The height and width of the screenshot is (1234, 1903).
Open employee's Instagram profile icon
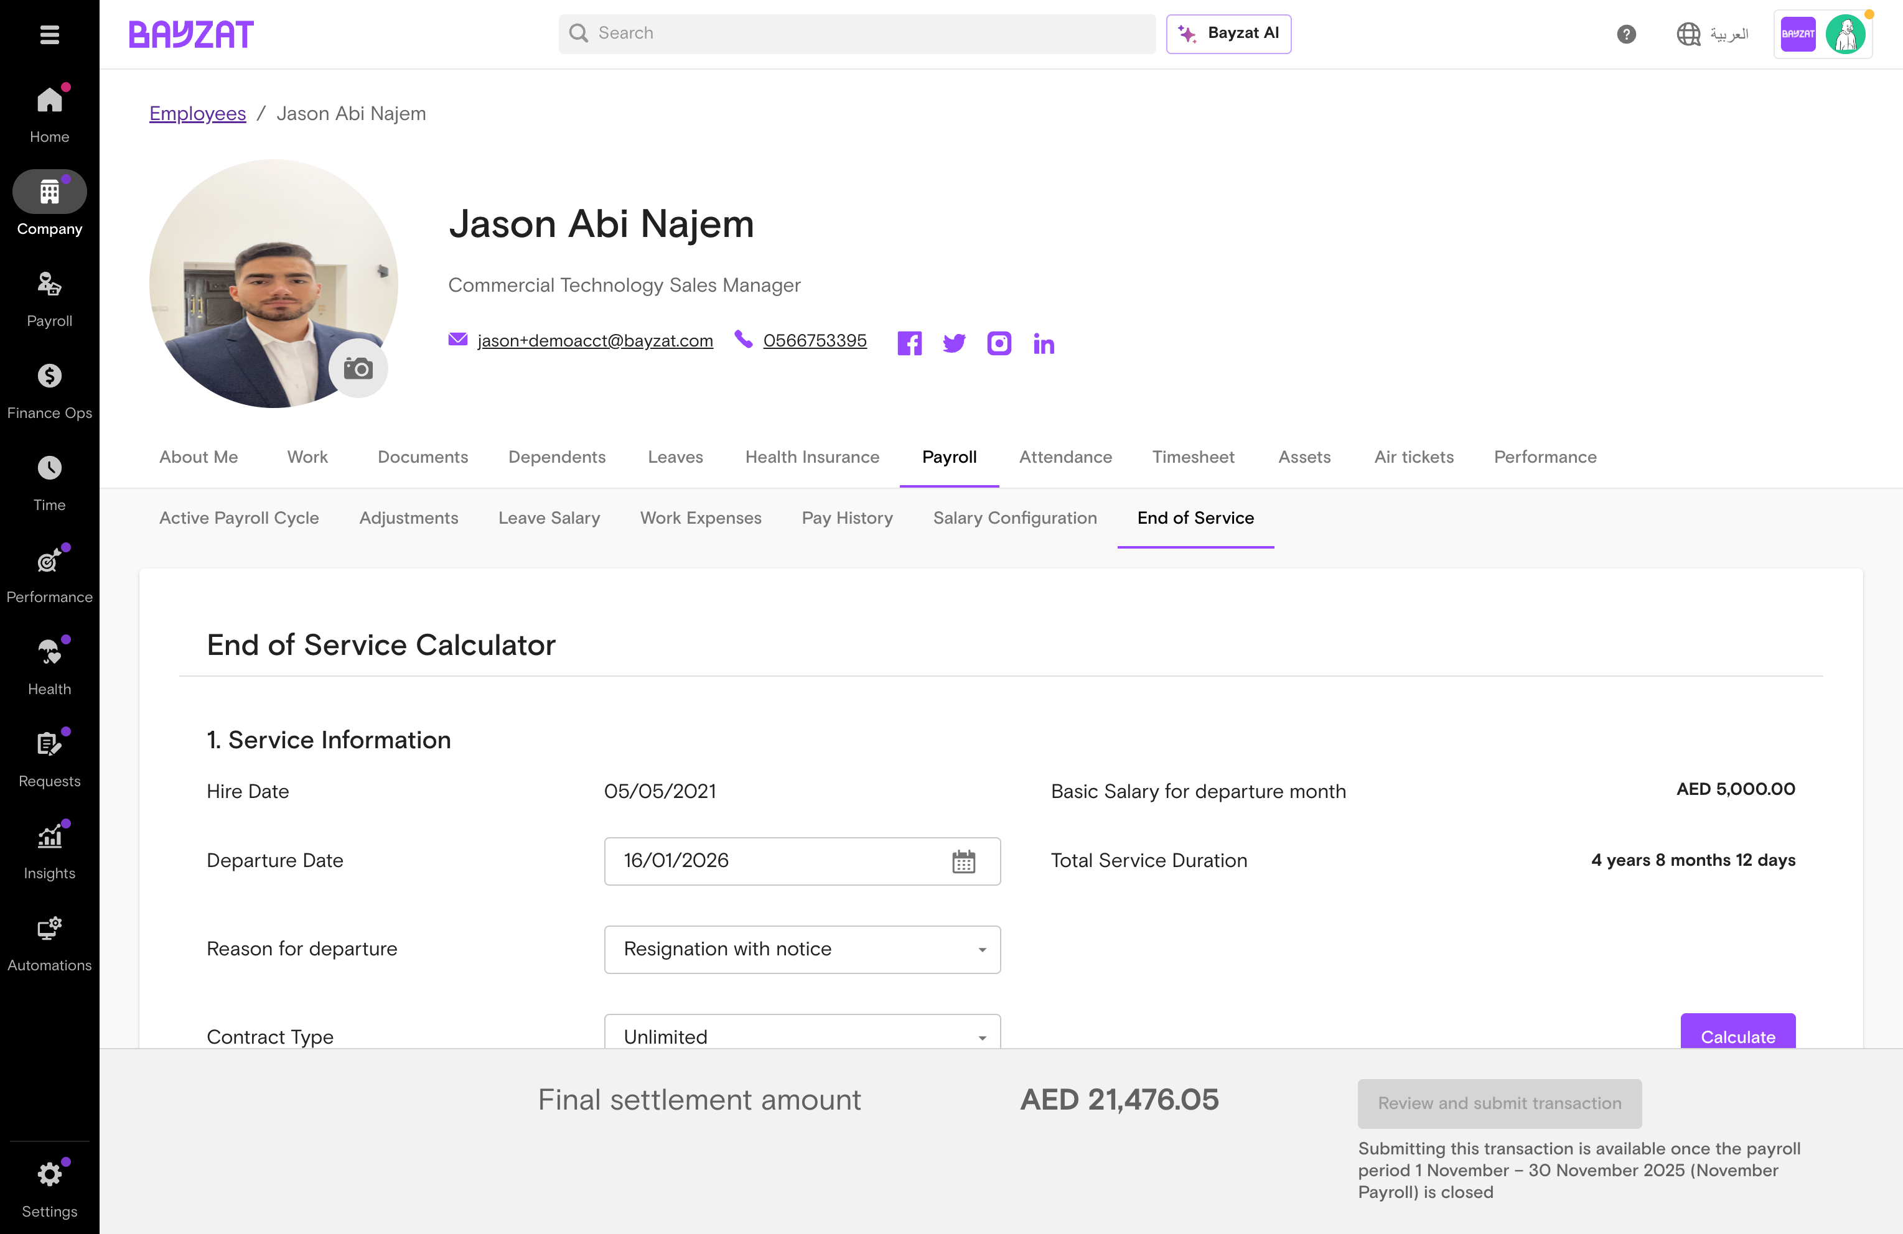click(999, 344)
